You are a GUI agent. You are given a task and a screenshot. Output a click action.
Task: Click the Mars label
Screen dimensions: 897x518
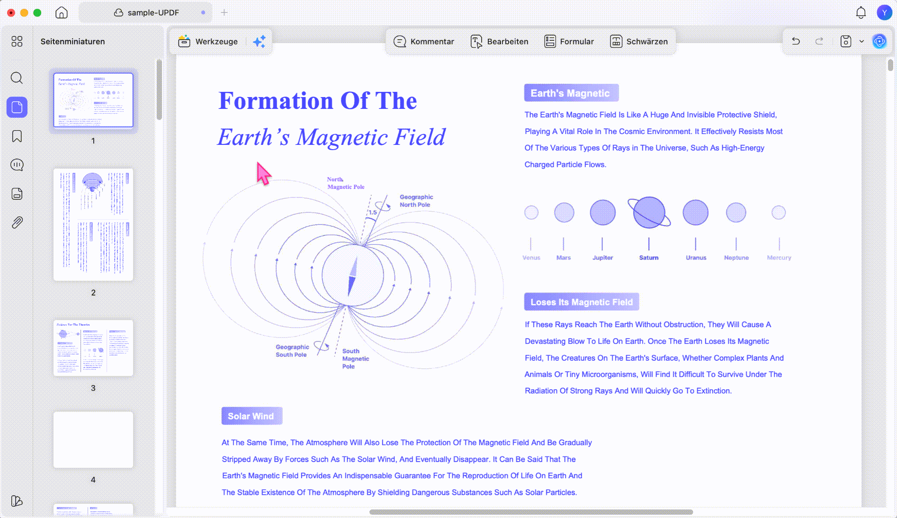(x=563, y=258)
